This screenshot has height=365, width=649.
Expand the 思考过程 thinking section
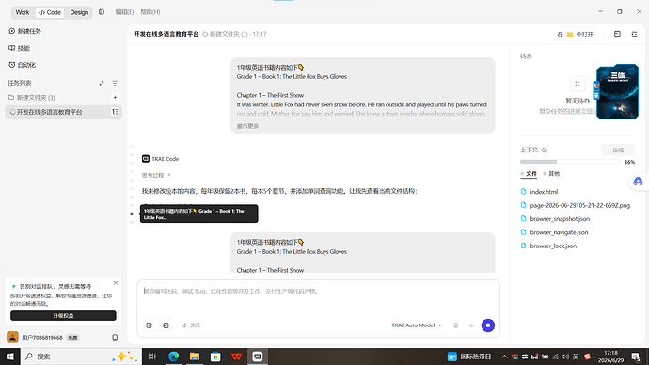tap(156, 175)
